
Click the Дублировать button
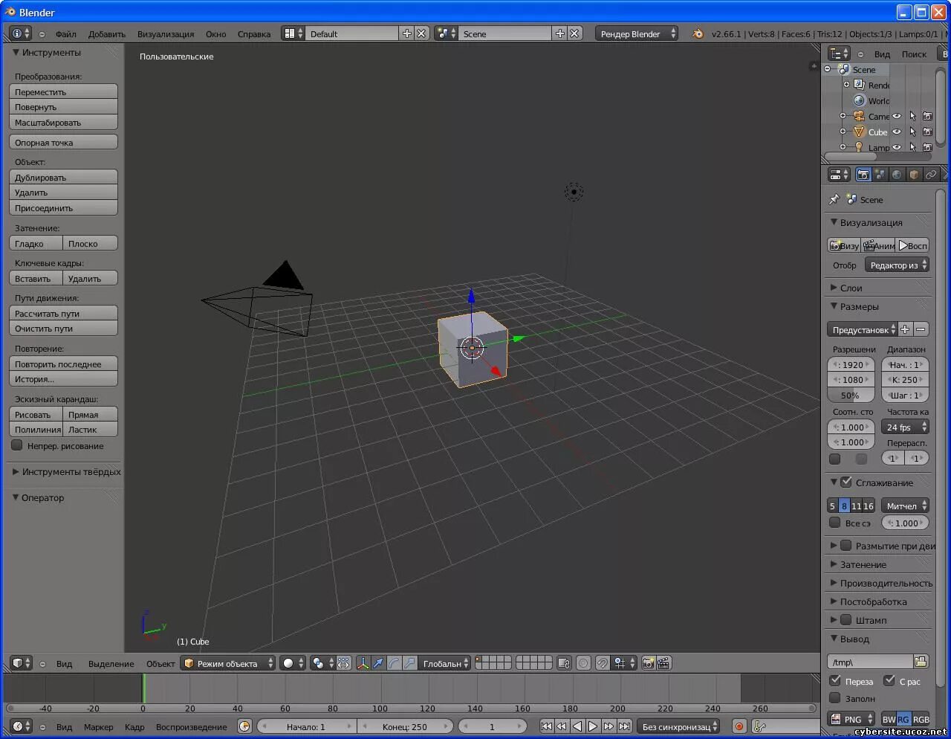63,177
